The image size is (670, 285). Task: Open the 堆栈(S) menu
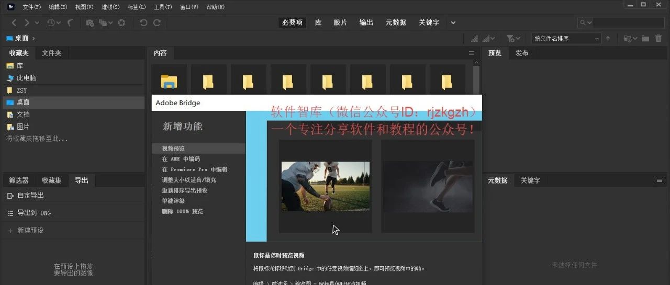coord(110,7)
